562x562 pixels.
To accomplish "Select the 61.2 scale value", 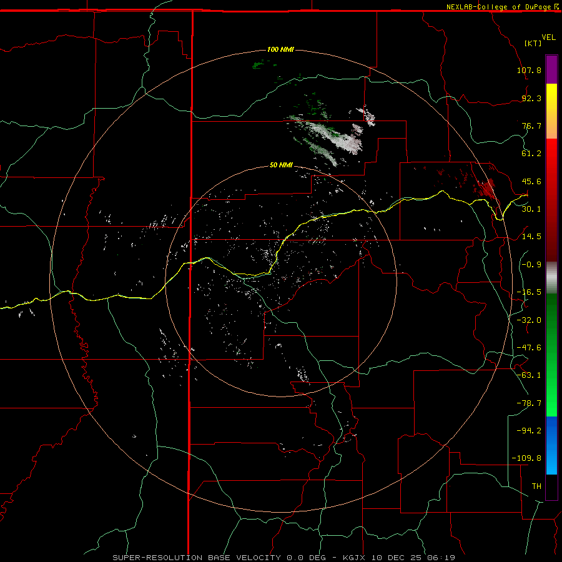I will (531, 154).
